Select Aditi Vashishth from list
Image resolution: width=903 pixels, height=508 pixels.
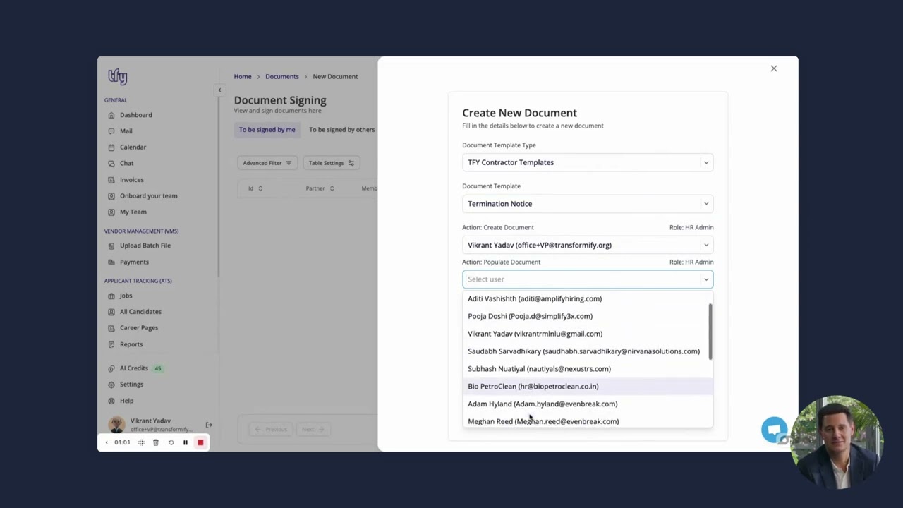[x=588, y=298]
